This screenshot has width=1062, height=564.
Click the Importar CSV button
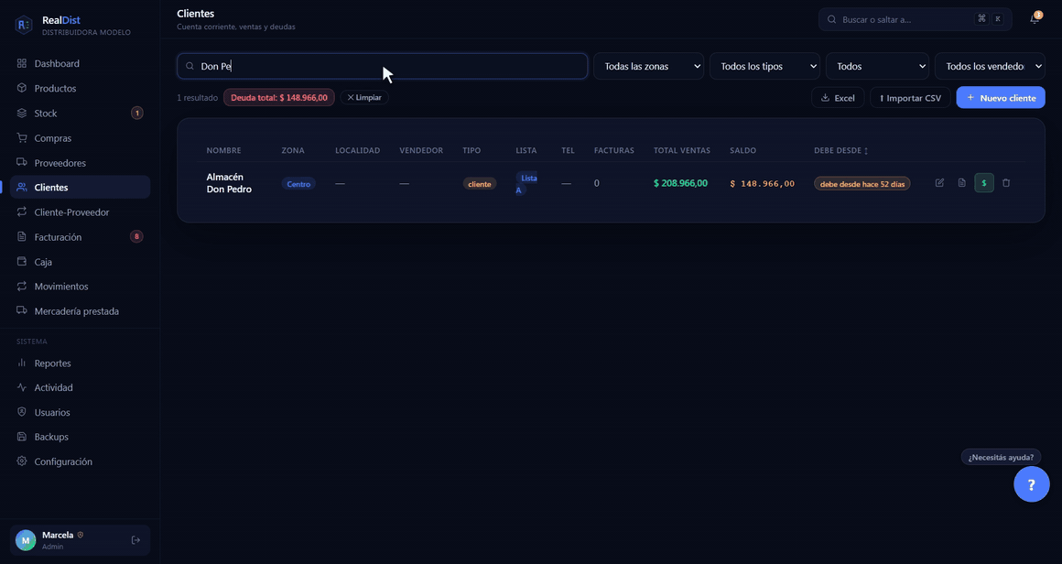(x=910, y=97)
